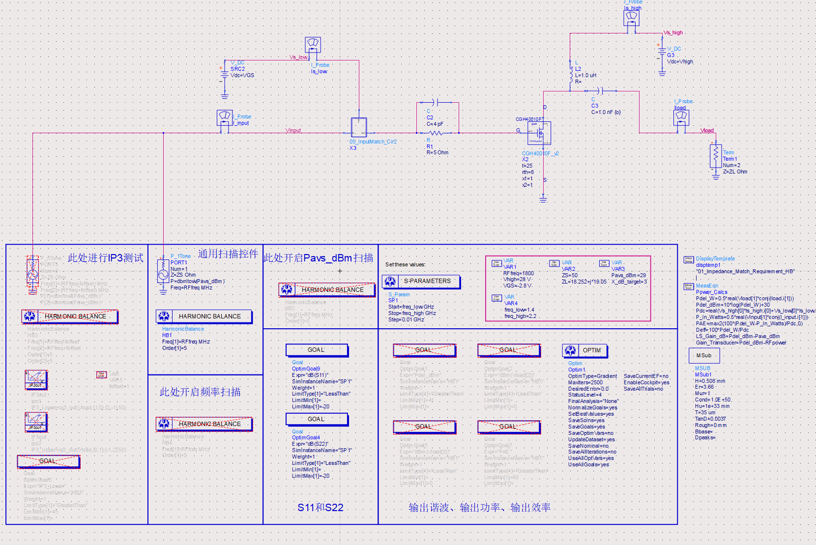This screenshot has height=545, width=816.
Task: Click the 'Vdc=VGS' source parameter
Action: [242, 75]
